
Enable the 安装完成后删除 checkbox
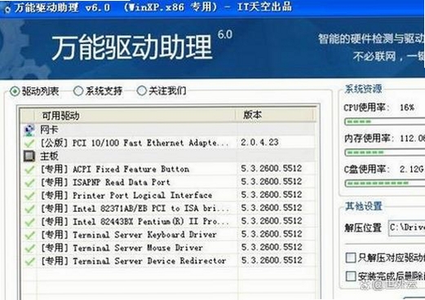(x=350, y=276)
